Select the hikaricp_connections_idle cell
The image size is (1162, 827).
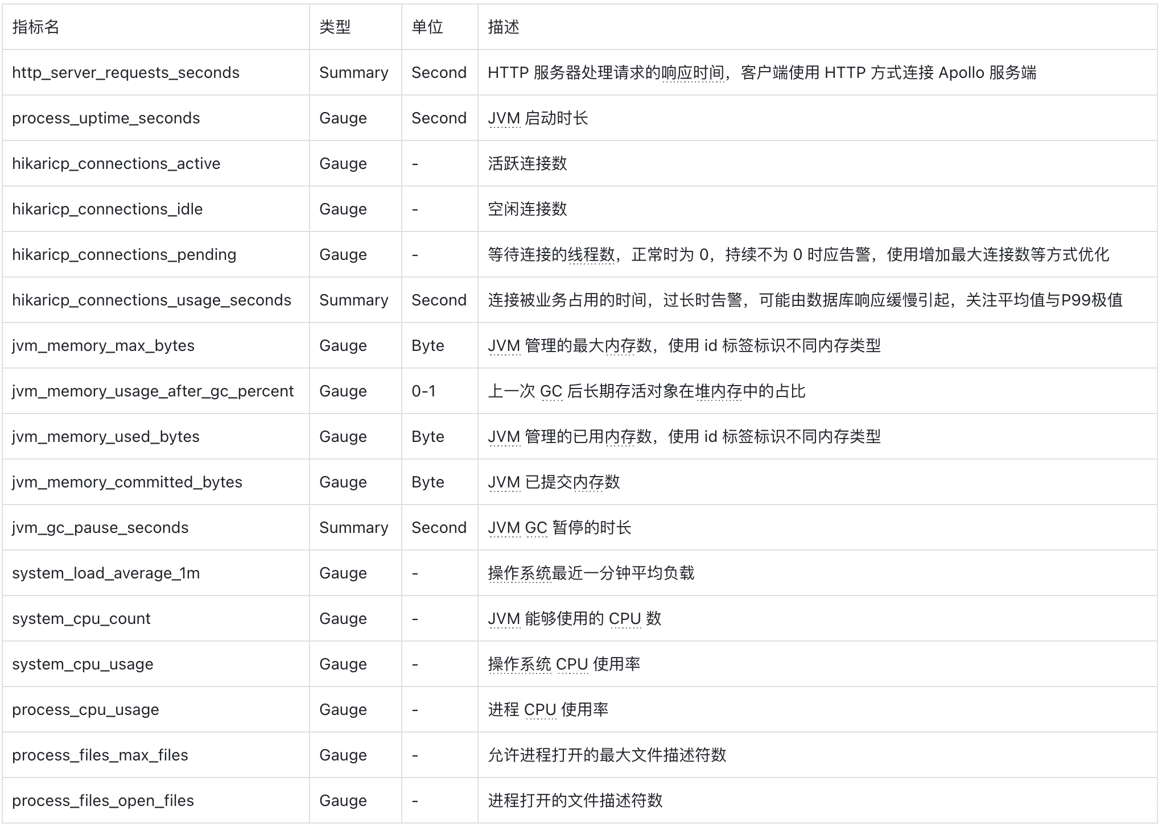(x=107, y=209)
